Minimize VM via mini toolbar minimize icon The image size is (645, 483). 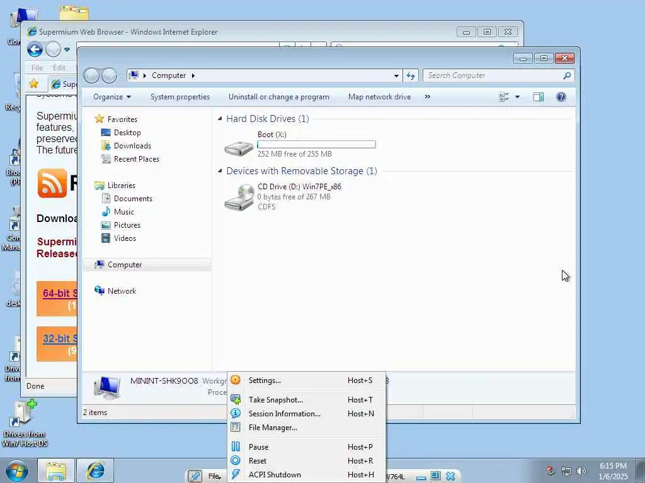click(x=421, y=477)
